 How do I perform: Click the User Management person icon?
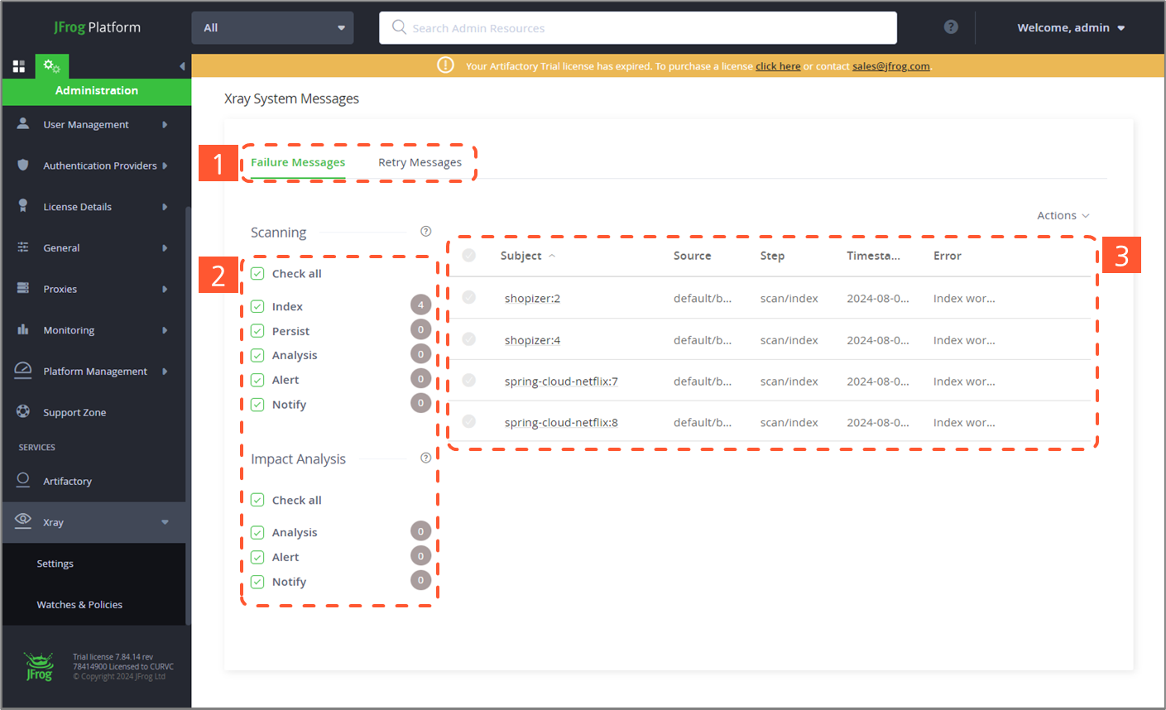tap(23, 123)
